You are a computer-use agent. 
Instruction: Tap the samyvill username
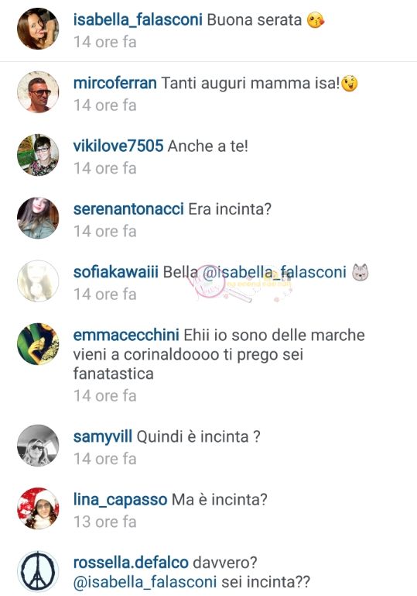[103, 437]
